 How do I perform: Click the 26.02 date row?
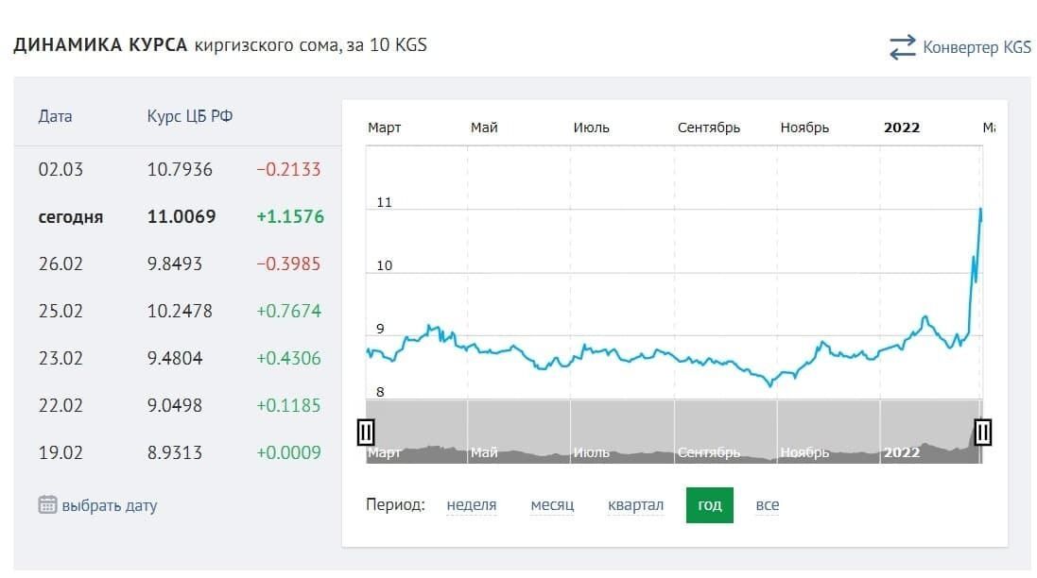179,263
